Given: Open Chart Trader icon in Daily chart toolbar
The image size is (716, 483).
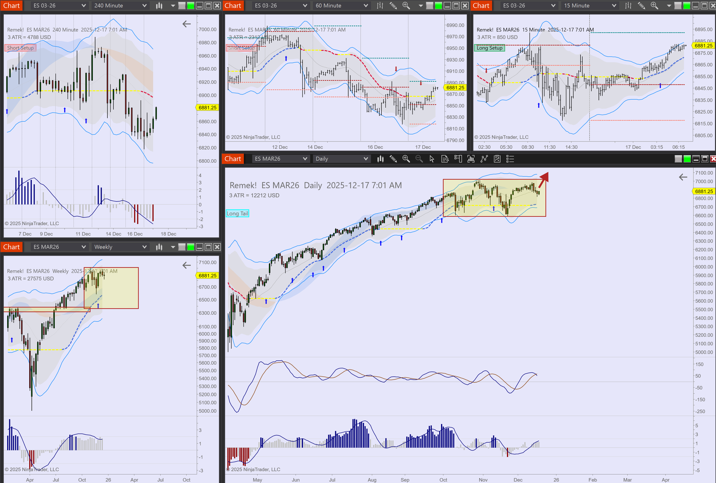Looking at the screenshot, I should coord(458,159).
